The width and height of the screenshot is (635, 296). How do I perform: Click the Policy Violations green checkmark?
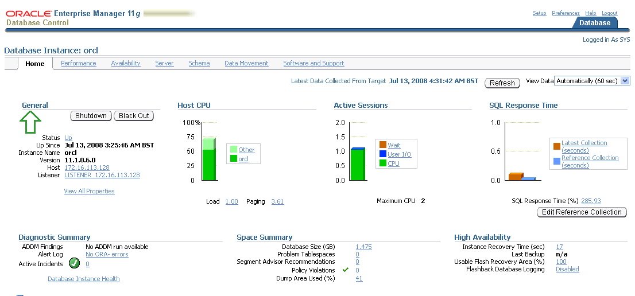point(346,270)
